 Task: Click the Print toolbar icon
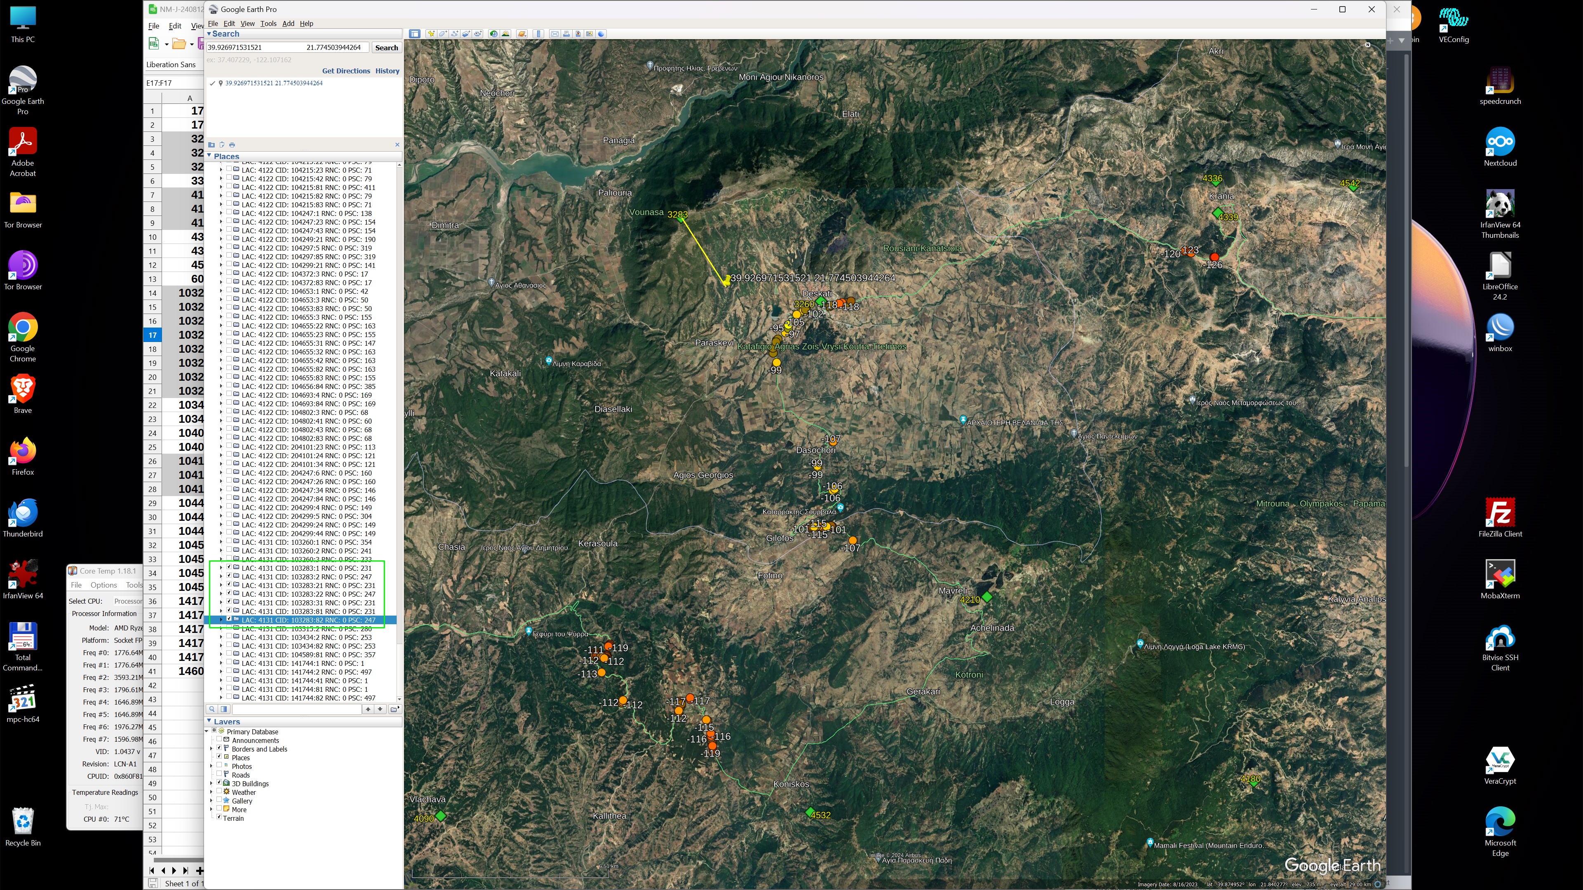[x=566, y=34]
